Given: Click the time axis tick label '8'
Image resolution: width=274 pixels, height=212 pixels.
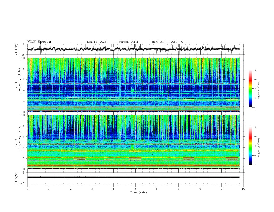Looking at the screenshot, I should tap(200, 189).
